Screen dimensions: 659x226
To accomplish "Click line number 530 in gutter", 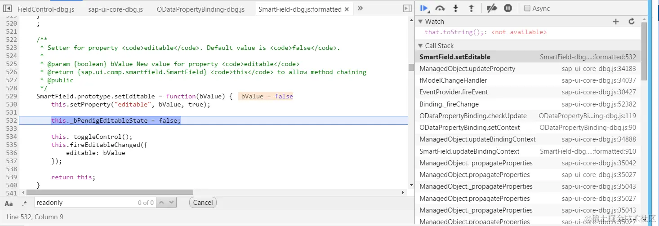I will tap(12, 104).
